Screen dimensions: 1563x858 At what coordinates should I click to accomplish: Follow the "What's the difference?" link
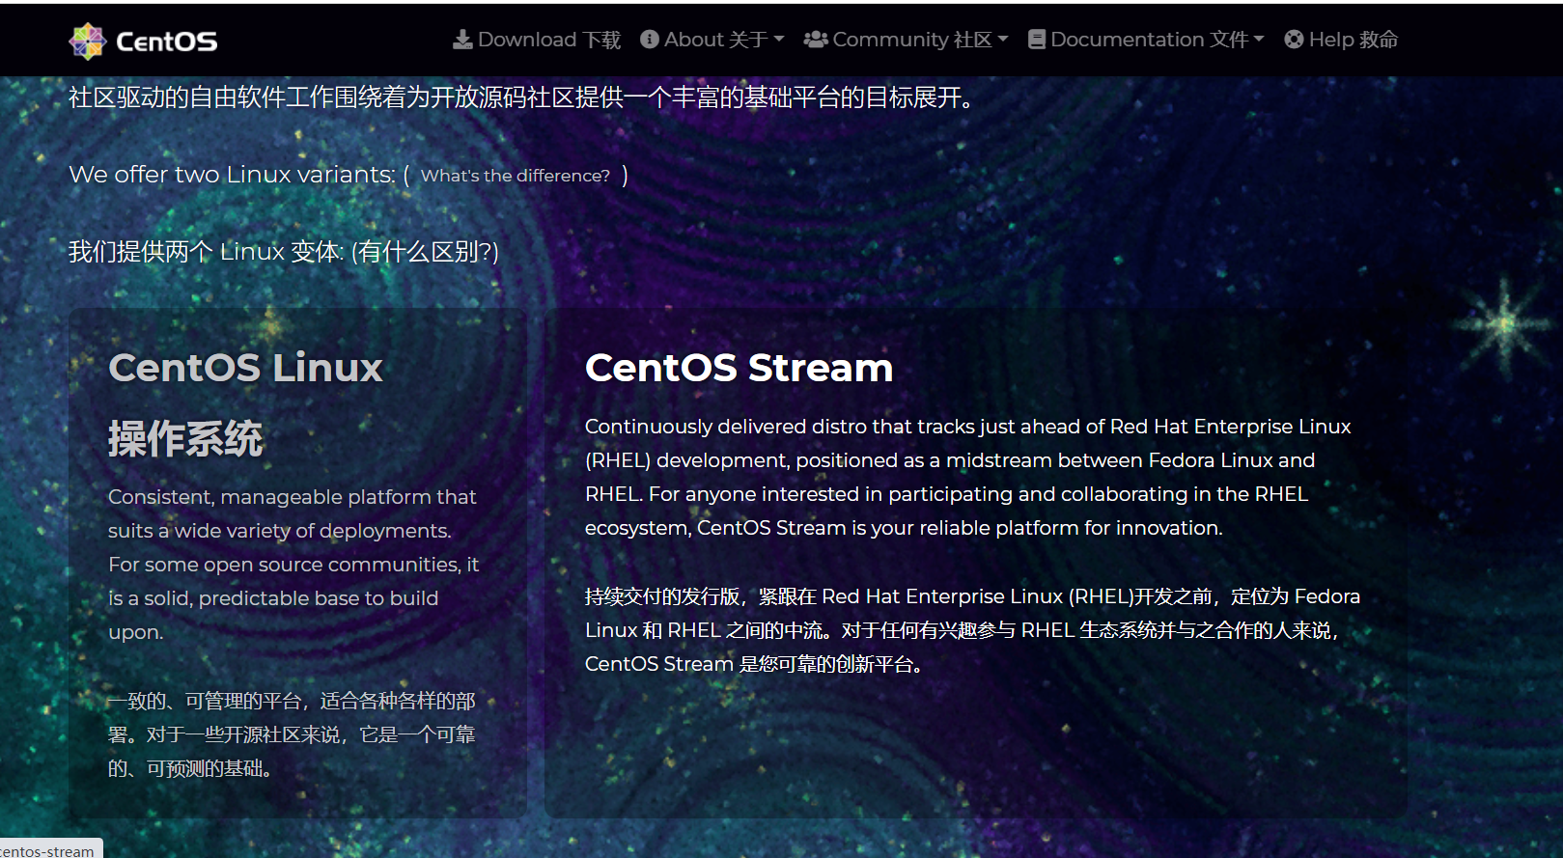516,176
